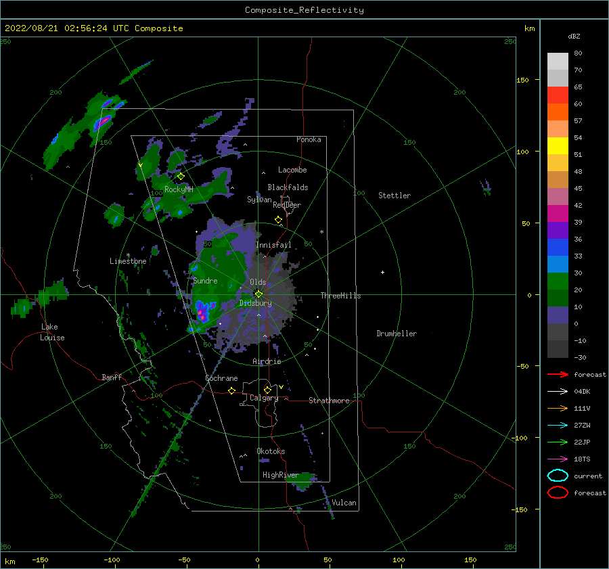
Task: Click the red forecast arrow legend icon
Action: click(x=558, y=374)
